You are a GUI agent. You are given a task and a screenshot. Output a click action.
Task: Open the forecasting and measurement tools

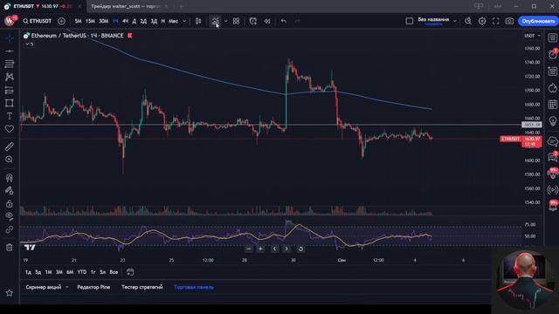[10, 90]
